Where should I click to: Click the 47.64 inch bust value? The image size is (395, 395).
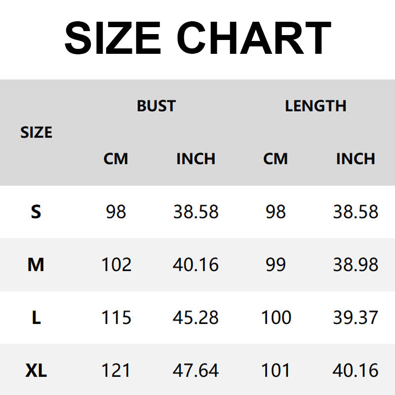196,370
